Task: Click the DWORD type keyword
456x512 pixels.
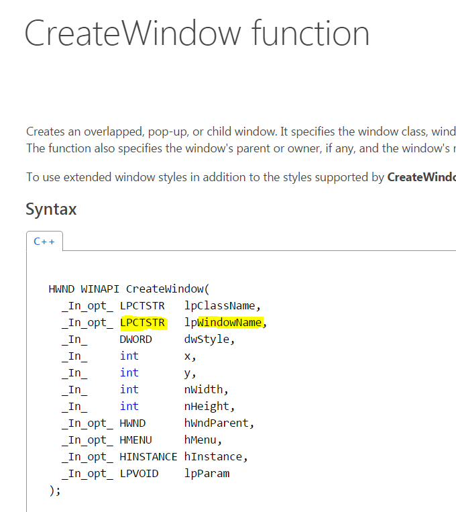Action: 136,340
